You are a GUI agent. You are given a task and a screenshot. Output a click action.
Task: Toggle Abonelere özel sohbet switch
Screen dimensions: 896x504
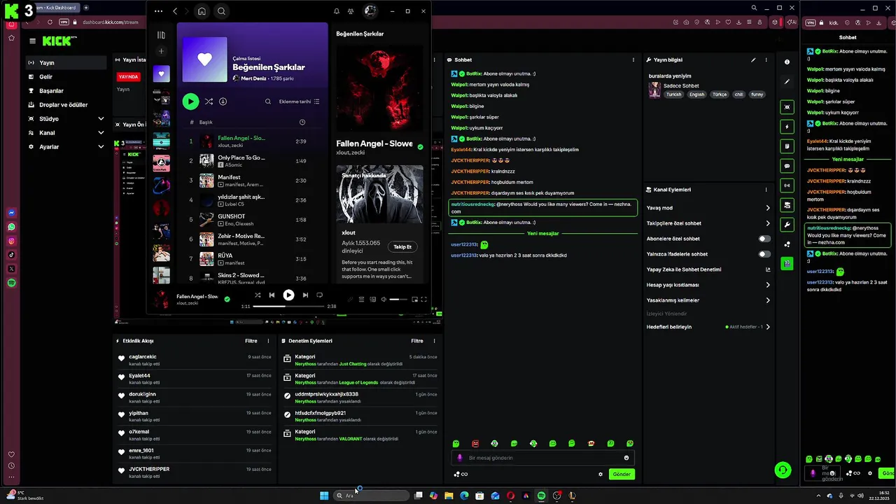764,239
